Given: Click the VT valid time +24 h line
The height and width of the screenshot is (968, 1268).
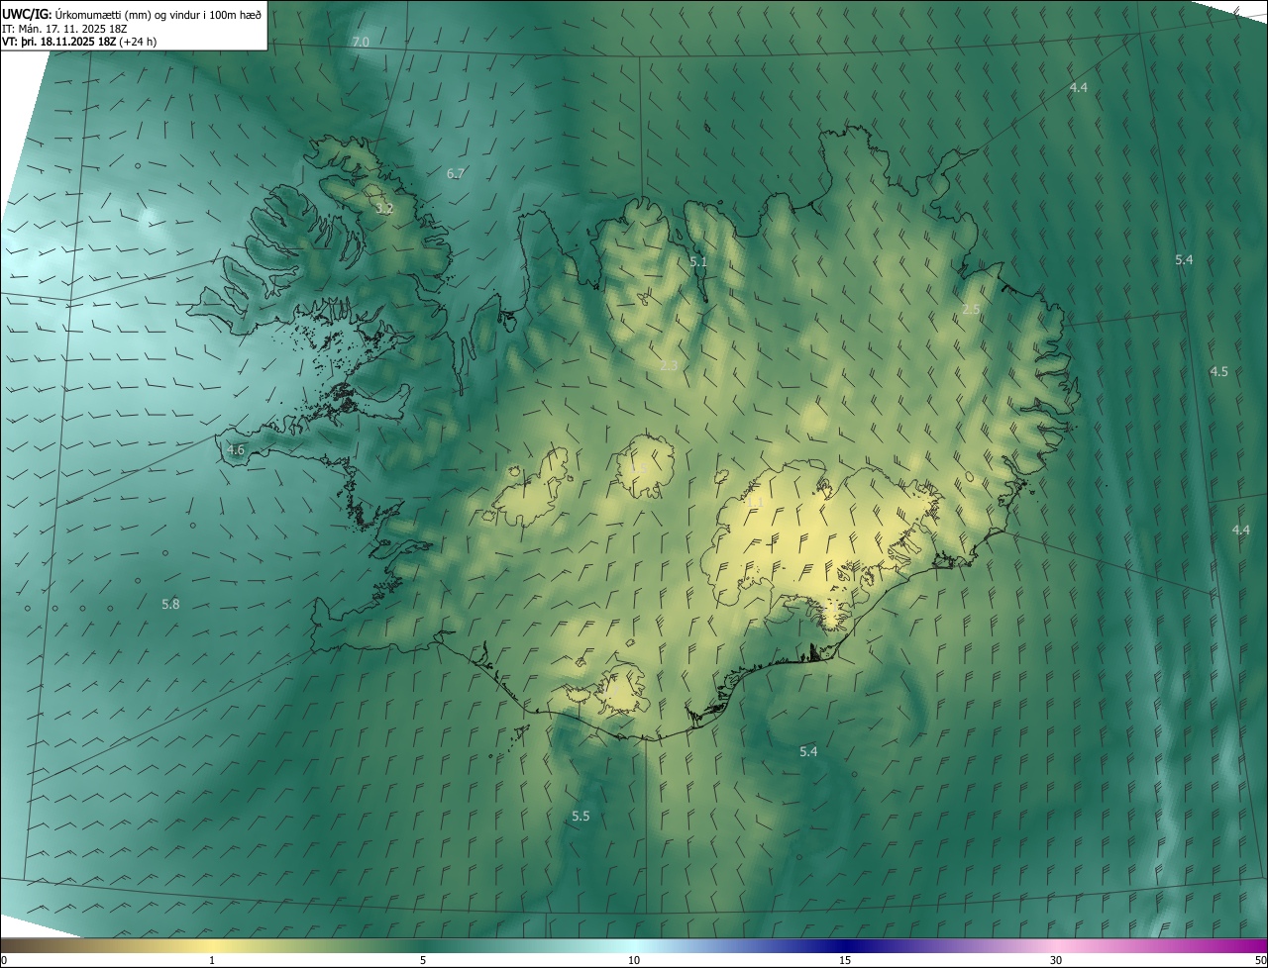Looking at the screenshot, I should tap(79, 42).
